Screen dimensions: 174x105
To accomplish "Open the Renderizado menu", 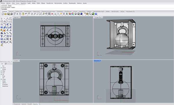I will [72, 3].
